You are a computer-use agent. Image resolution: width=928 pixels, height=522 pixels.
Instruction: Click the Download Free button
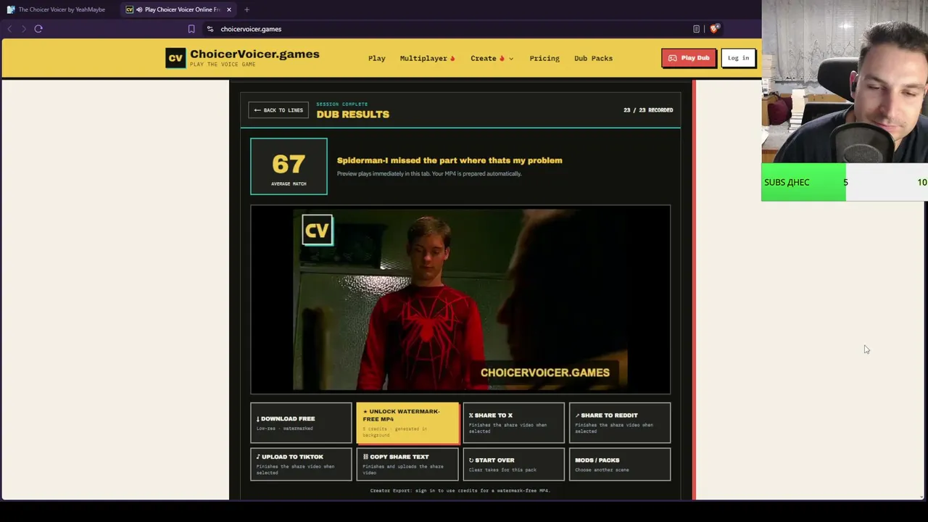point(301,423)
